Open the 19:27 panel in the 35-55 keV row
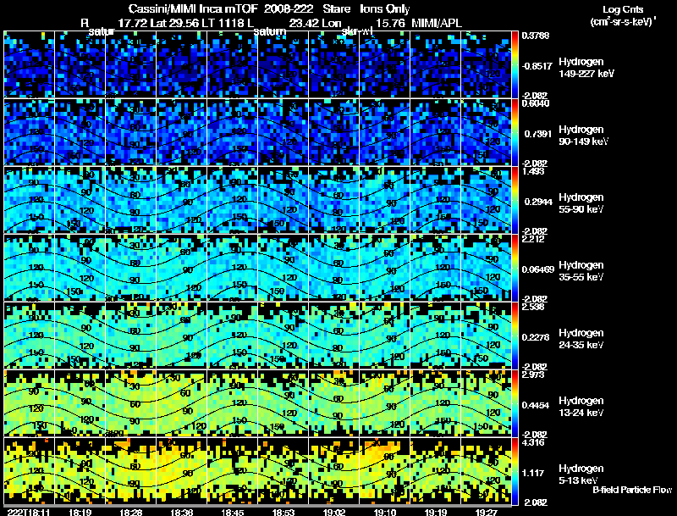The height and width of the screenshot is (516, 677). 486,268
